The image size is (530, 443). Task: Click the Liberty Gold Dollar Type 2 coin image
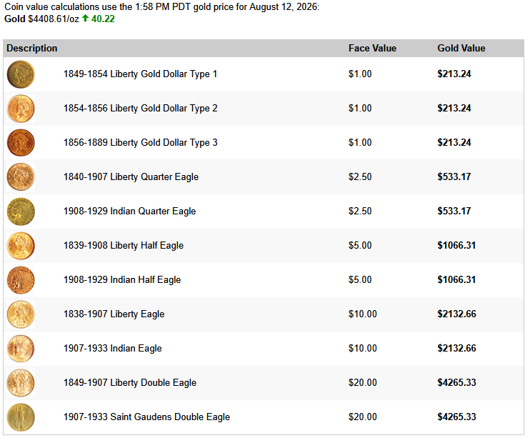(x=21, y=109)
